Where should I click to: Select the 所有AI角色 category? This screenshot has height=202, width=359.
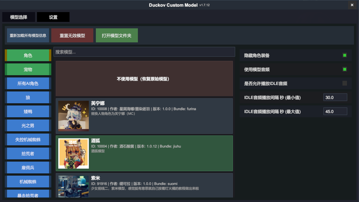[x=28, y=84]
